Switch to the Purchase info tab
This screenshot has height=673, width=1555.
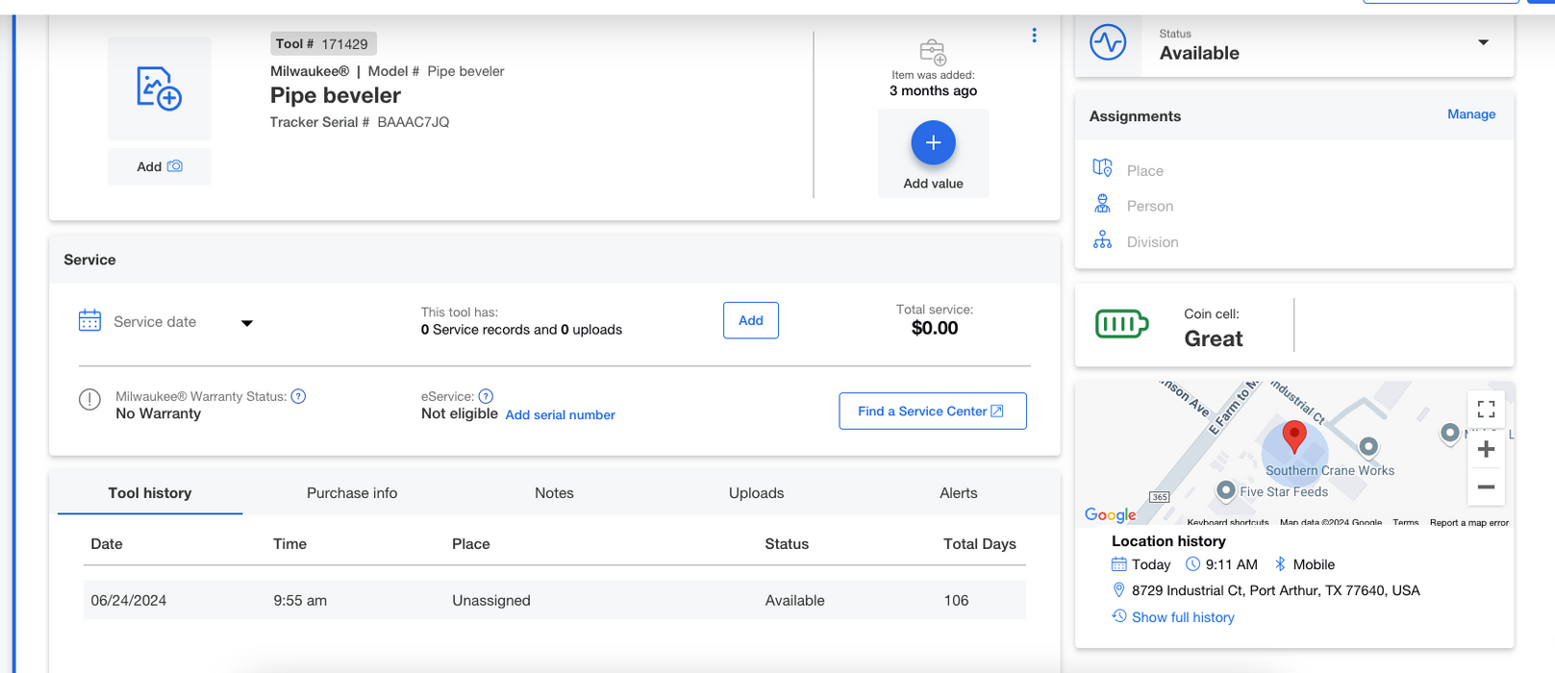[x=352, y=493]
